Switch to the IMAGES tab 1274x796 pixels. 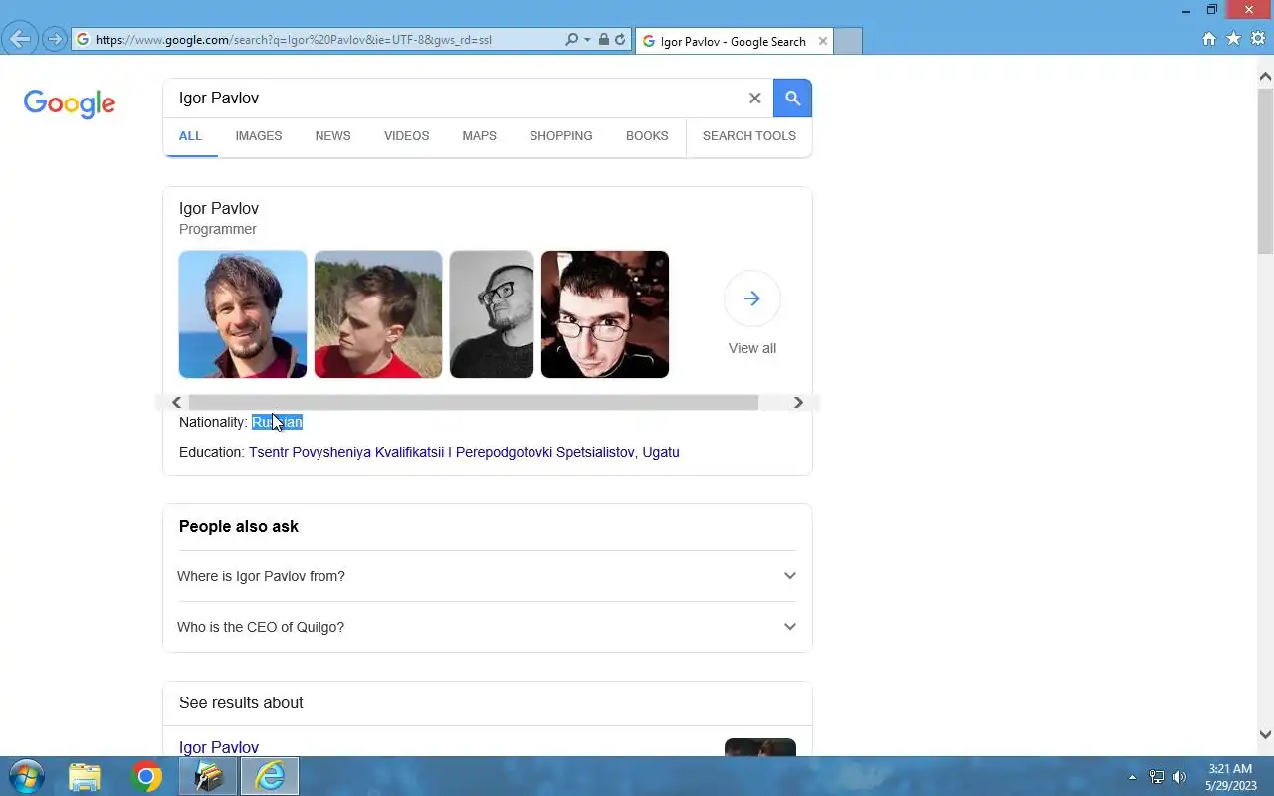[259, 136]
